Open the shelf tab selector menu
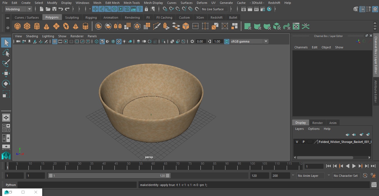This screenshot has width=379, height=196. [8, 18]
